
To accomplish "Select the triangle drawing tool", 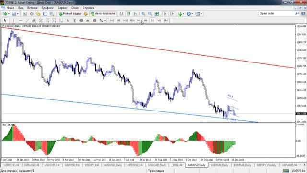I will [88, 20].
